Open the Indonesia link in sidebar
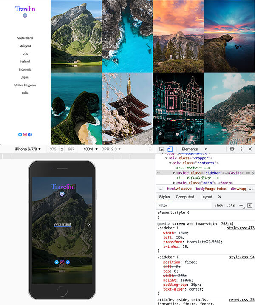This screenshot has height=305, width=255. (25, 69)
